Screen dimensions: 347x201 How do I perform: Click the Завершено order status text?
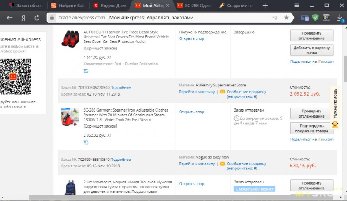(244, 32)
